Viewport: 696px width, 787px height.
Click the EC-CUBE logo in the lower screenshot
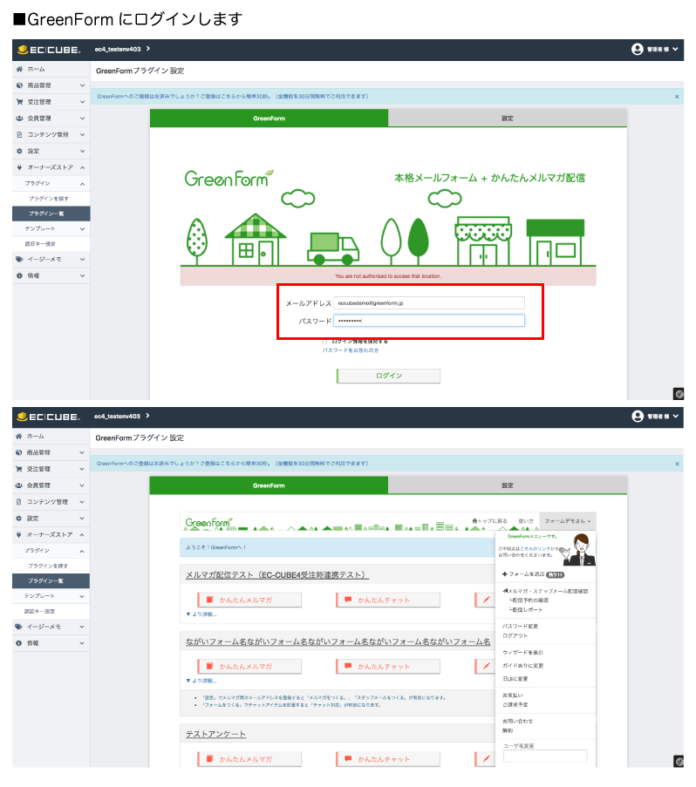(48, 417)
